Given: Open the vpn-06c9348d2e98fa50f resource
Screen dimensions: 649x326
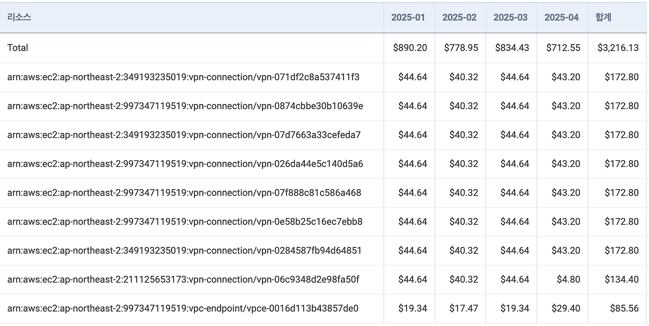Looking at the screenshot, I should pos(183,279).
